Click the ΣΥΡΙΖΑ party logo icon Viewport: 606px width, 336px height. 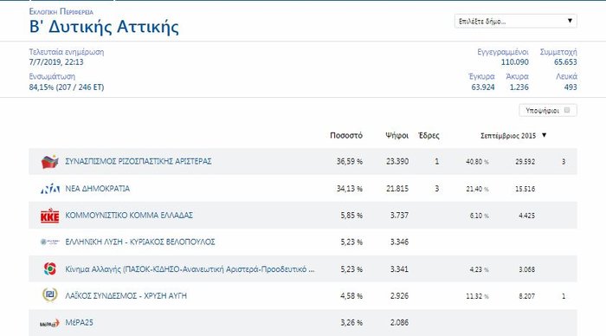[x=50, y=162]
